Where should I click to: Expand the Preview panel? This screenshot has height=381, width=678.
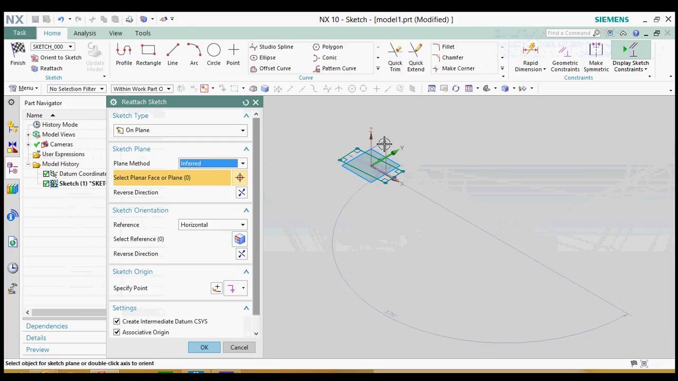point(38,350)
